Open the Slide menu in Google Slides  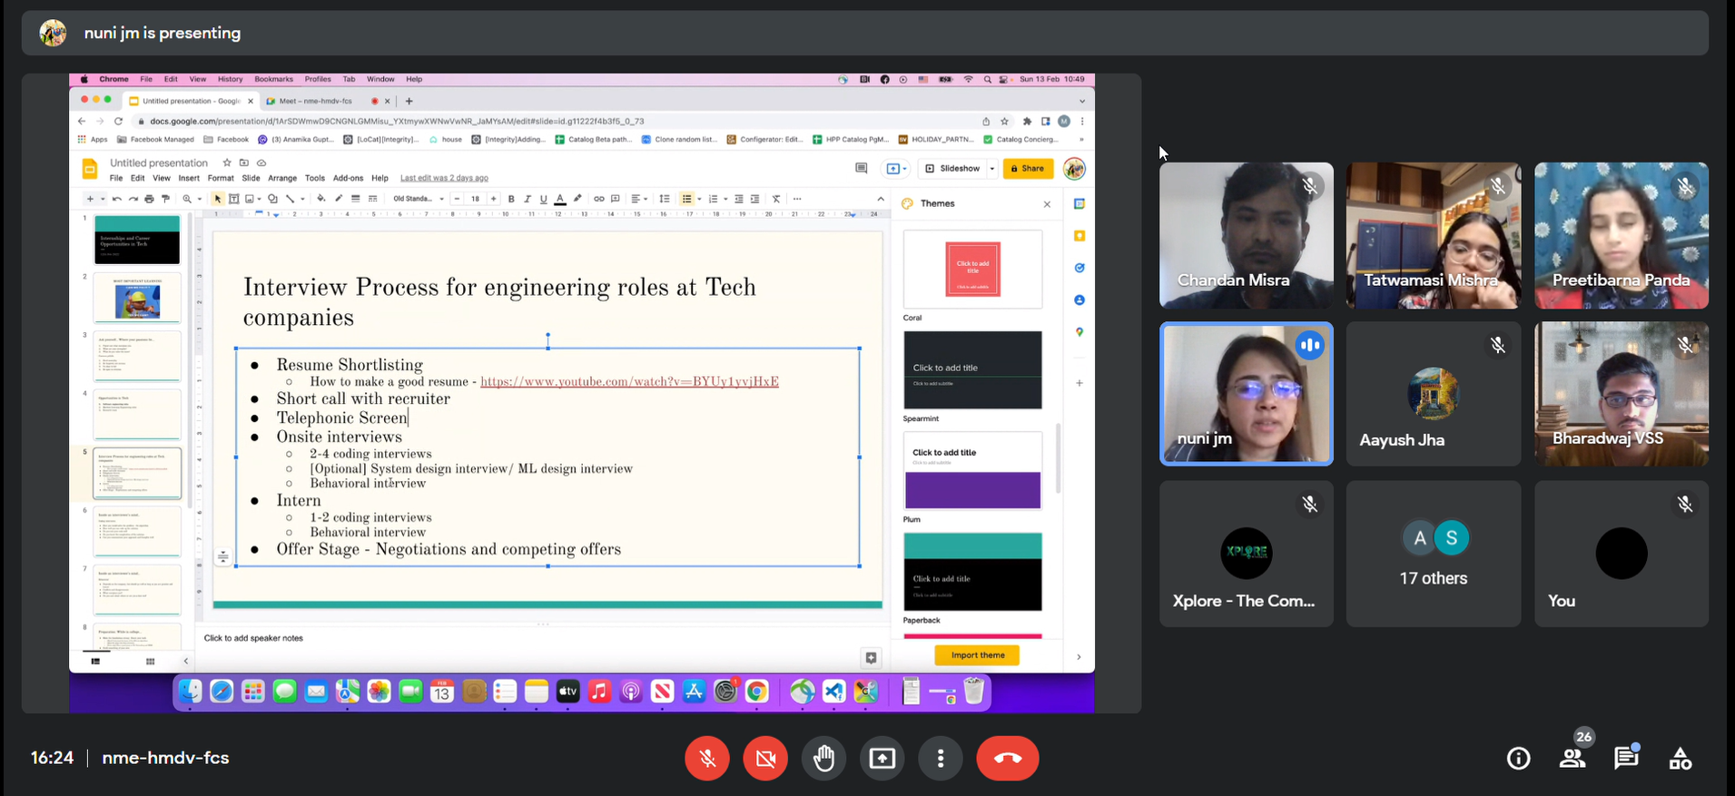251,178
